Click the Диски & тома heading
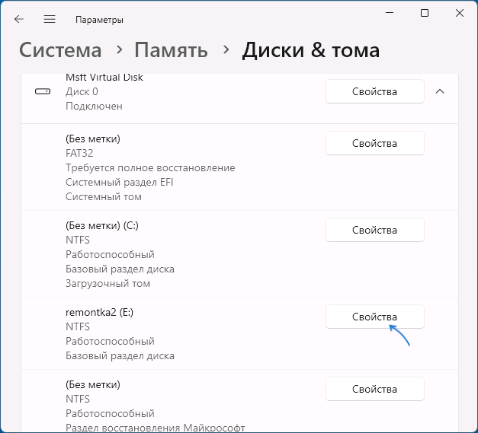478x433 pixels. [x=311, y=50]
